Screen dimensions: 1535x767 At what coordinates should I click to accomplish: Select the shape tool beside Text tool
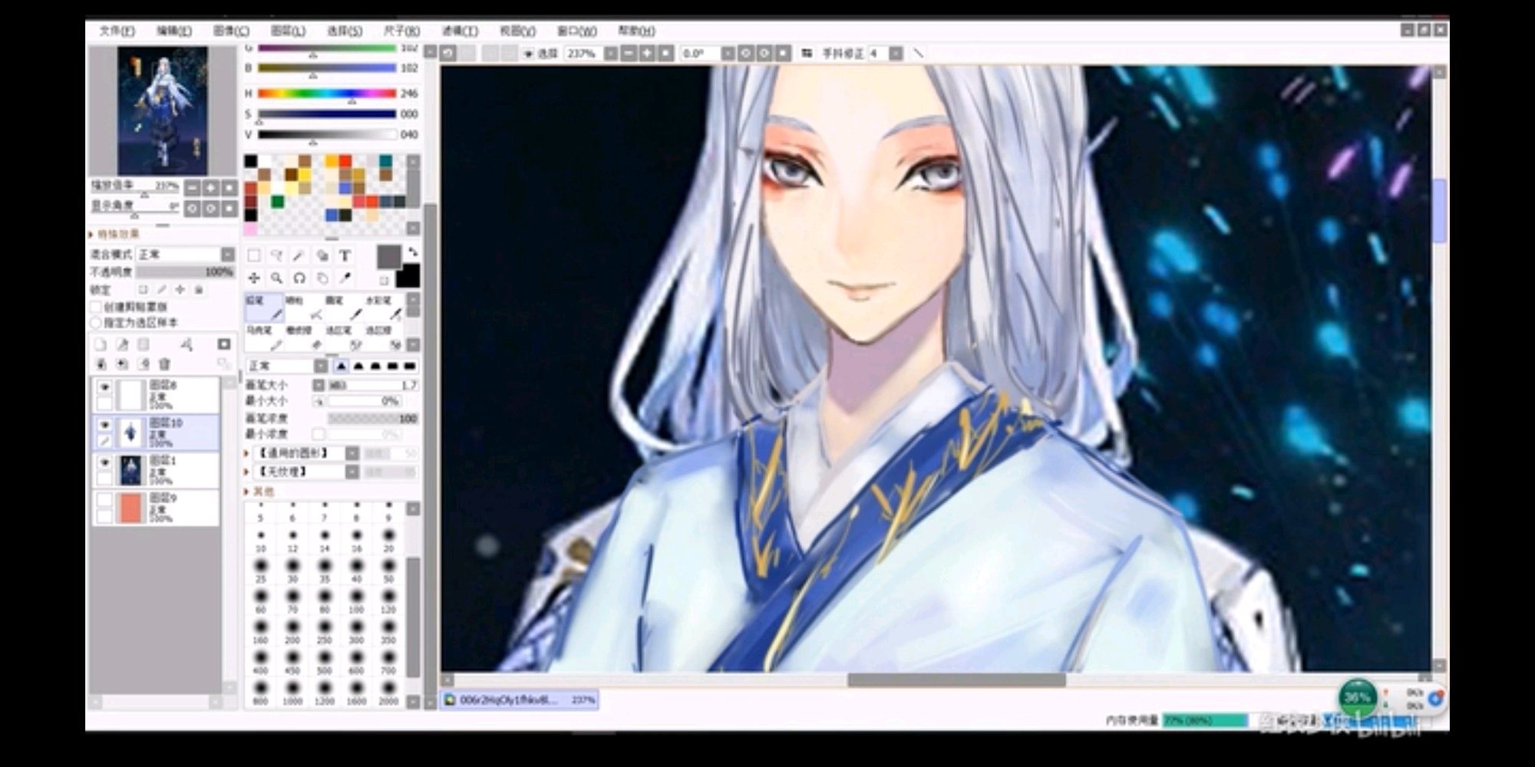click(x=322, y=255)
